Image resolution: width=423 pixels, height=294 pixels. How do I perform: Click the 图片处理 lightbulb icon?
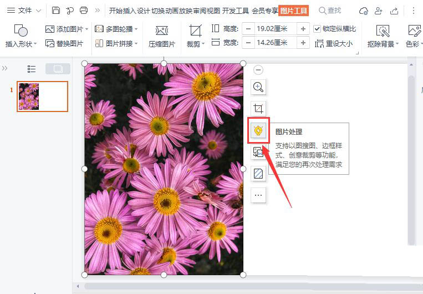[x=258, y=131]
